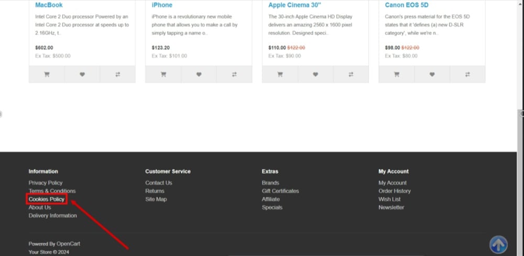Viewport: 524px width, 256px height.
Task: Add MacBook to cart
Action: coord(47,74)
